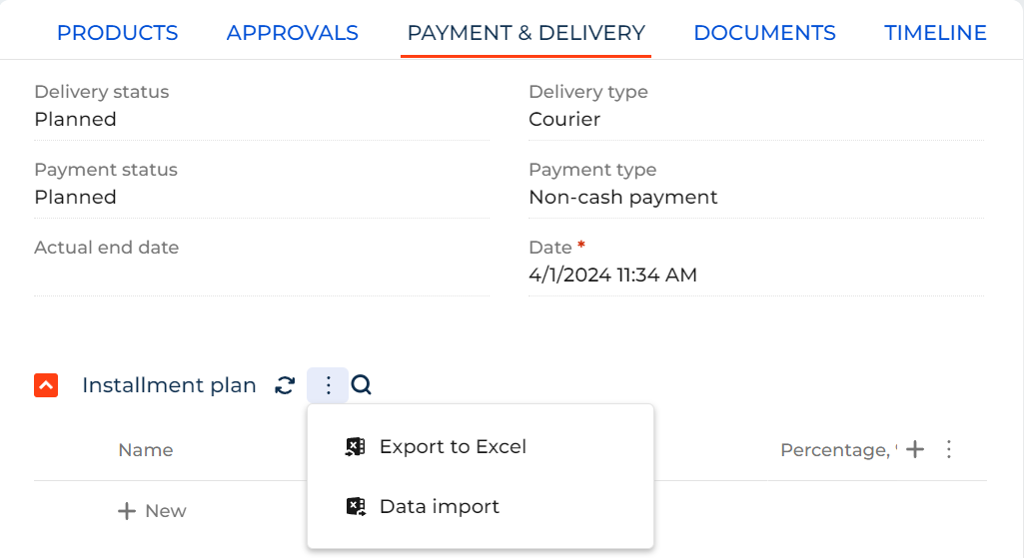Add a New installment row

152,511
